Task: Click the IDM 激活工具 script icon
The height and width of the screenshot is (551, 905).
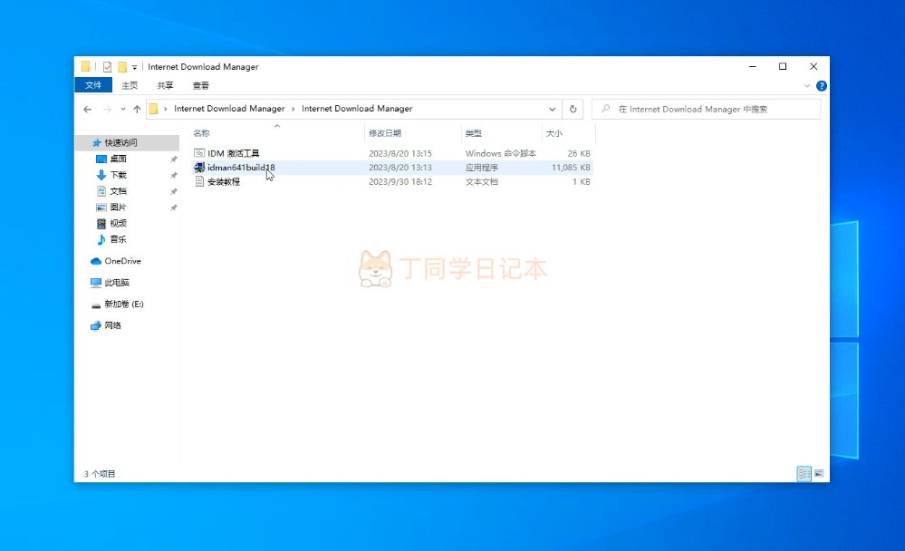Action: pos(199,153)
